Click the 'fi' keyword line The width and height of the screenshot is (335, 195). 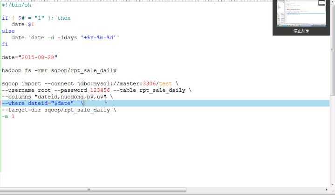click(5, 44)
